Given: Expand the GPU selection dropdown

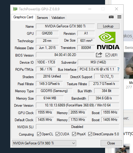Looking at the screenshot, I should point(44,143).
